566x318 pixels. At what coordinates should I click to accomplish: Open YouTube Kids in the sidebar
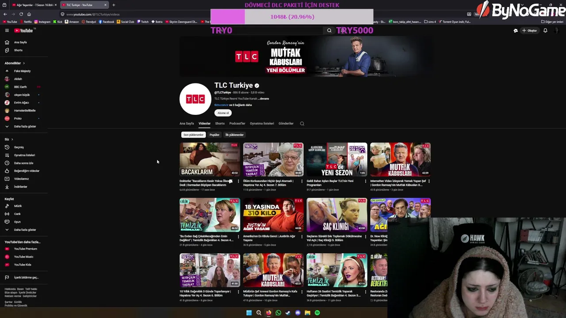(x=23, y=265)
